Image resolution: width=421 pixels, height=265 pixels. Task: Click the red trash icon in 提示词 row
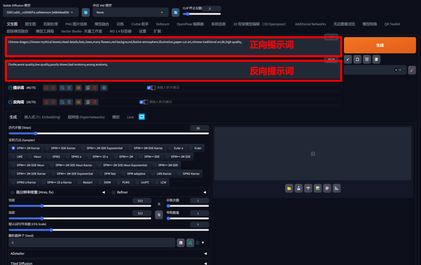click(x=95, y=88)
